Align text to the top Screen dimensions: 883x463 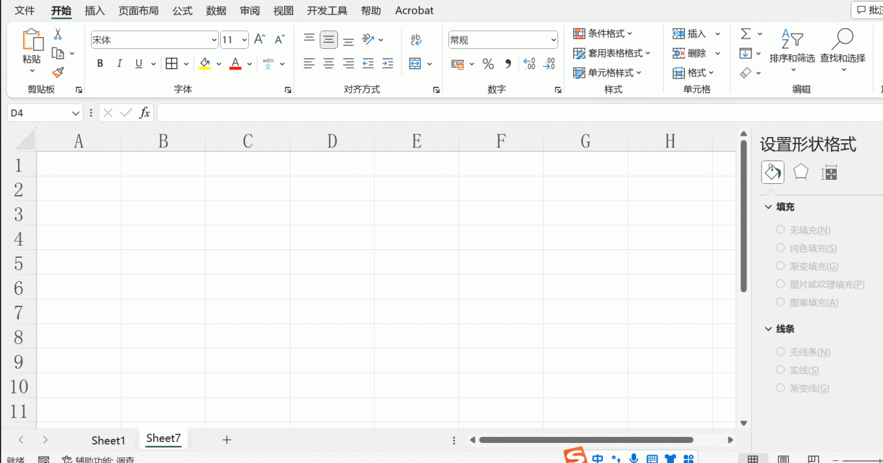tap(309, 40)
